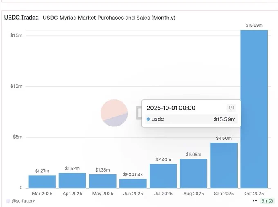This screenshot has width=278, height=207.
Task: Click the $2.40m data label
Action: tap(163, 159)
